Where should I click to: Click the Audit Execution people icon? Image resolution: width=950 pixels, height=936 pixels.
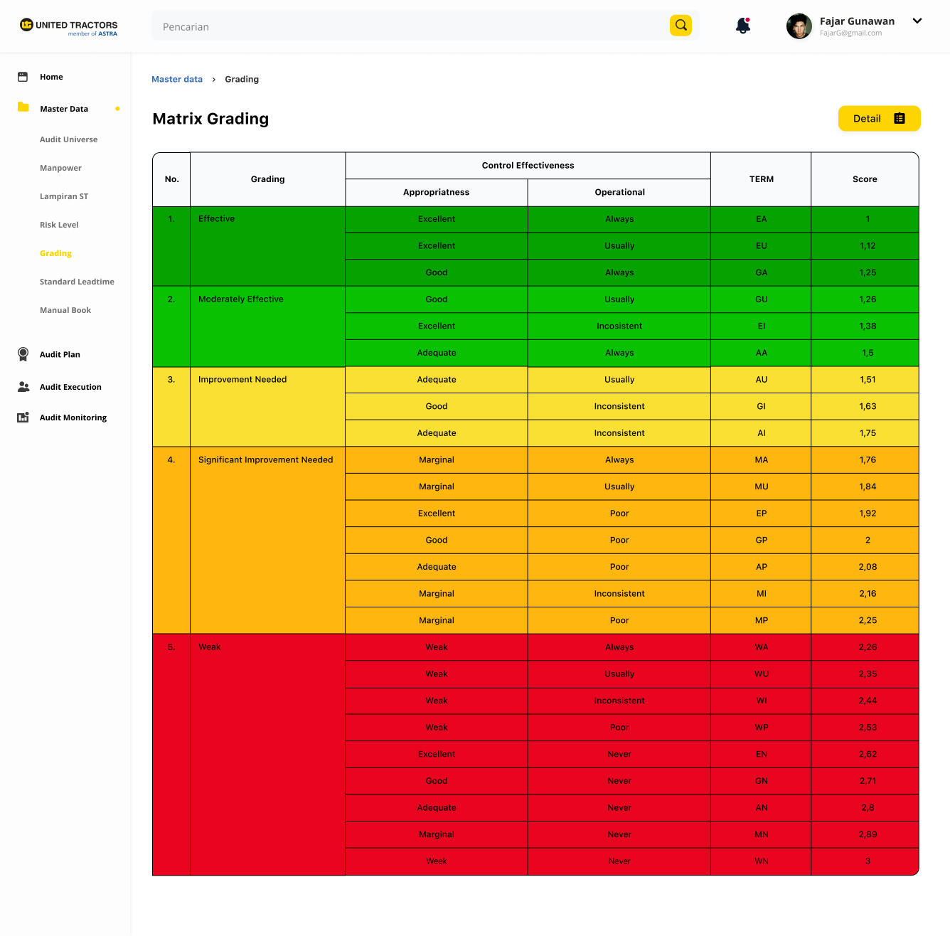click(x=23, y=387)
